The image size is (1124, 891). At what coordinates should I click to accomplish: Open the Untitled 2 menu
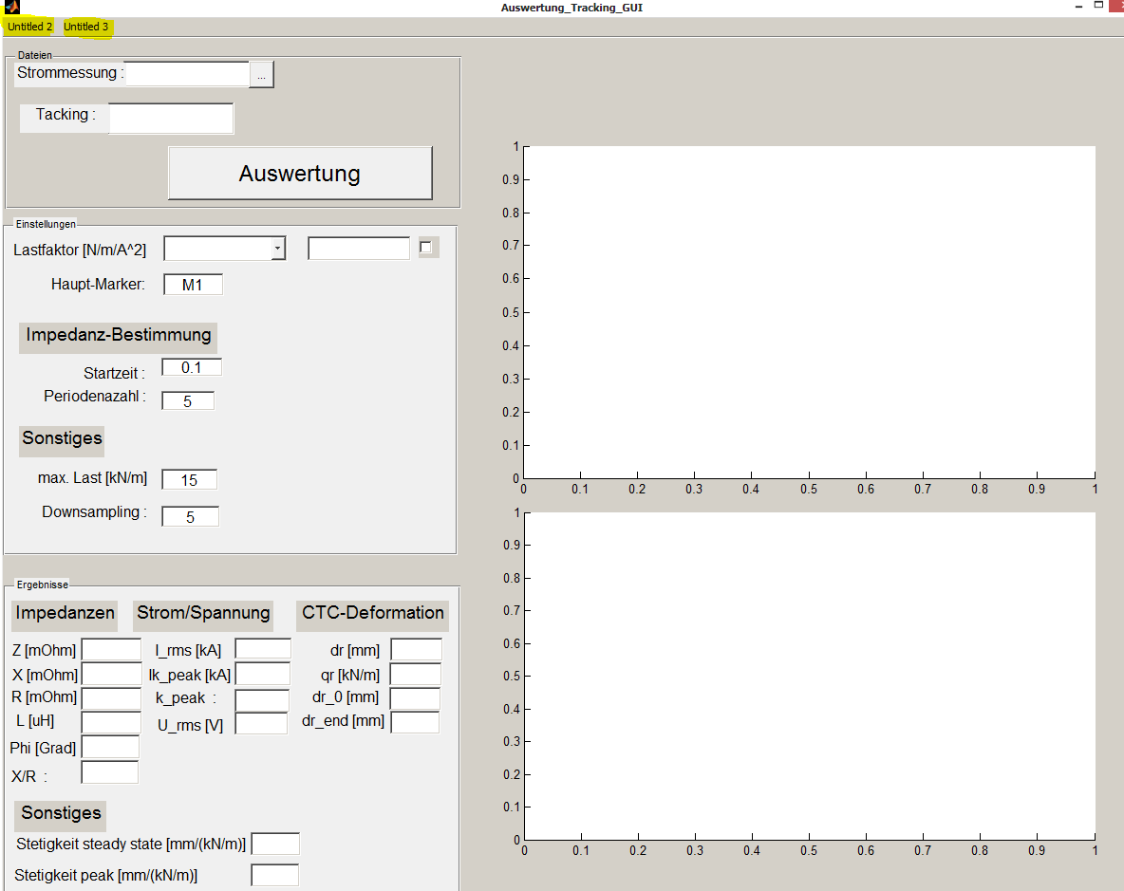[30, 27]
